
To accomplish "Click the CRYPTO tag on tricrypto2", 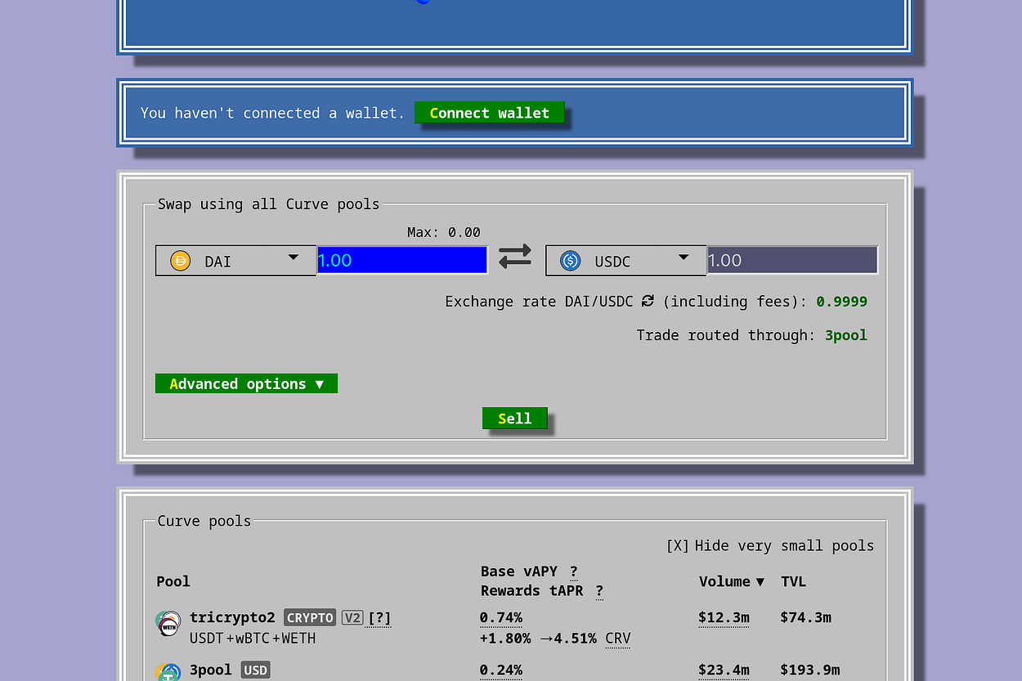I will [310, 617].
